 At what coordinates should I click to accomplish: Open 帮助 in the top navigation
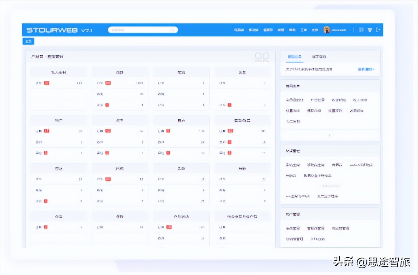[292, 30]
